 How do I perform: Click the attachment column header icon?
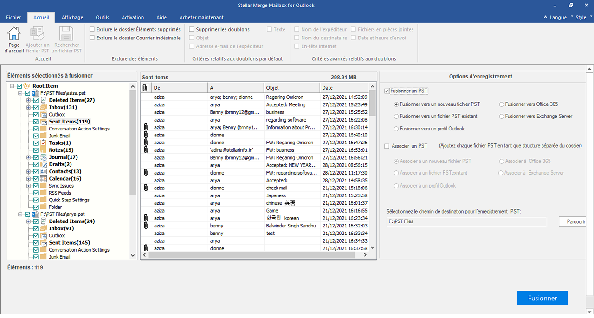point(145,88)
